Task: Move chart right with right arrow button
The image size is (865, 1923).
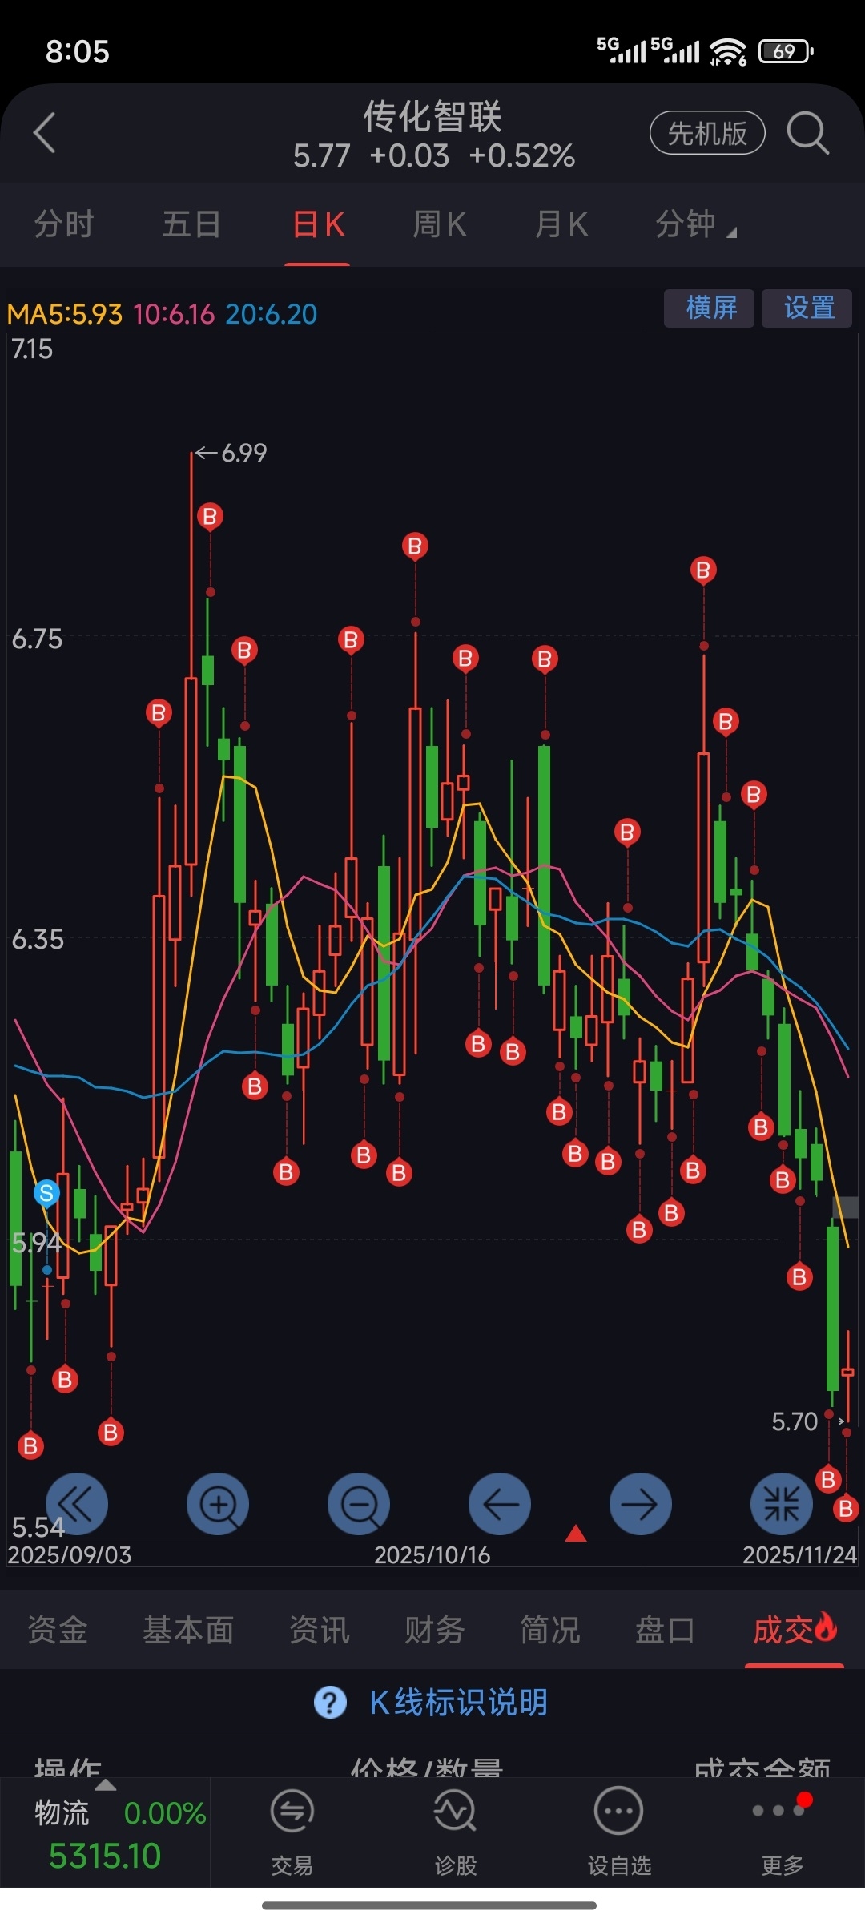Action: coord(641,1504)
